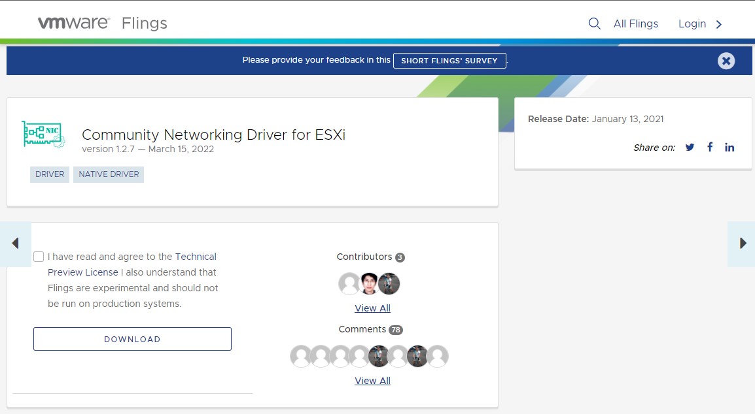This screenshot has width=755, height=414.
Task: Click the first commenter avatar
Action: [x=301, y=357]
